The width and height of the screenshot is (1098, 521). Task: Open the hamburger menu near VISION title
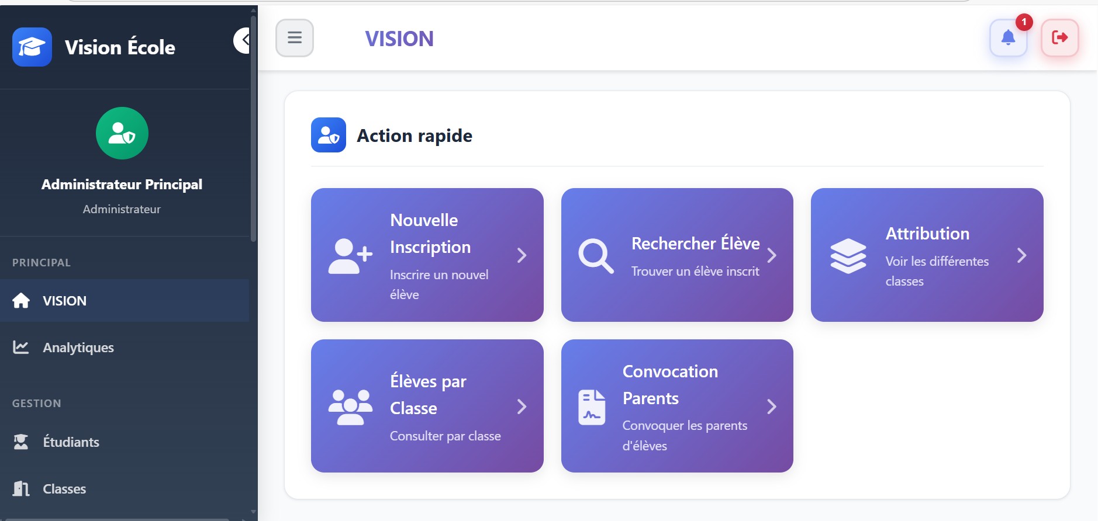click(x=295, y=37)
